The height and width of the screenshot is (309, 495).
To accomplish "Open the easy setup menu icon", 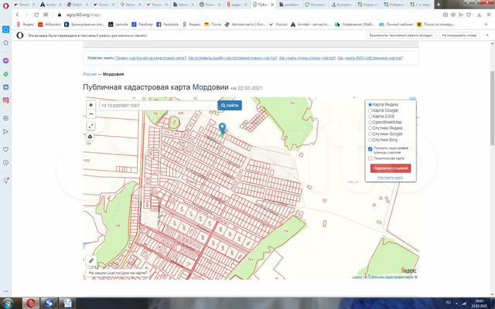I will coord(489,15).
